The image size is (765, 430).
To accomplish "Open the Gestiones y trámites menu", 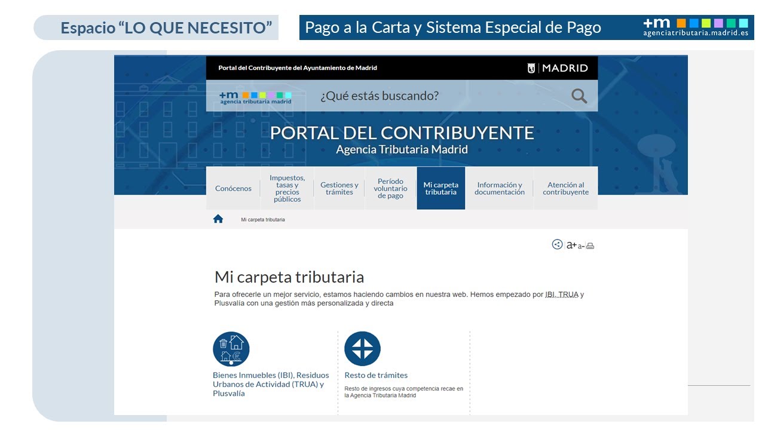I will click(x=339, y=189).
